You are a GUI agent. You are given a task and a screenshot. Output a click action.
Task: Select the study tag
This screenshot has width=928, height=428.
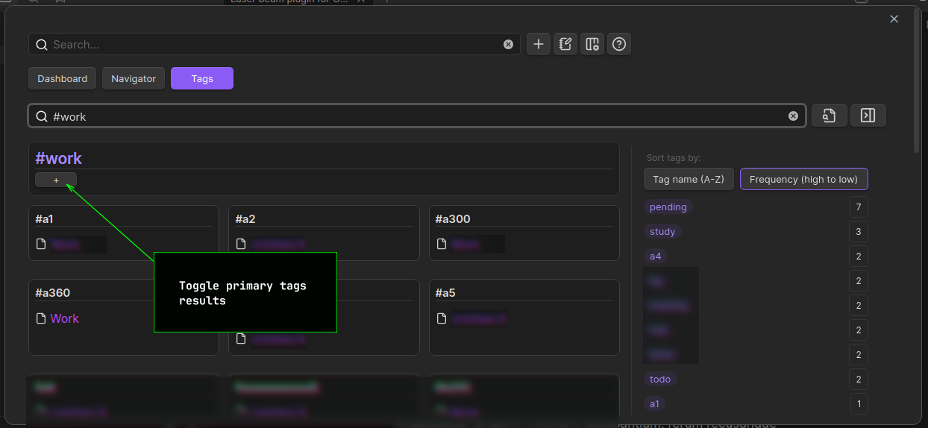[662, 231]
